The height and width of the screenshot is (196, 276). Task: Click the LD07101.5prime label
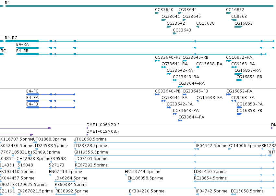point(91,159)
